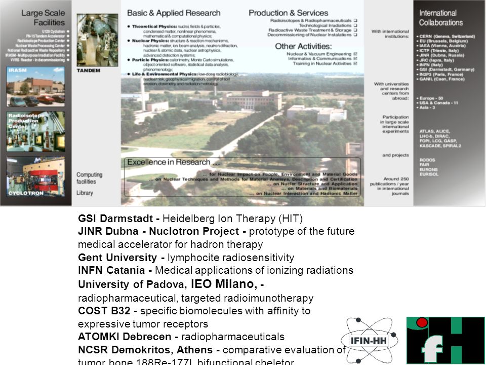
Task: Click the IFIN-HH atom logo
Action: [369, 341]
